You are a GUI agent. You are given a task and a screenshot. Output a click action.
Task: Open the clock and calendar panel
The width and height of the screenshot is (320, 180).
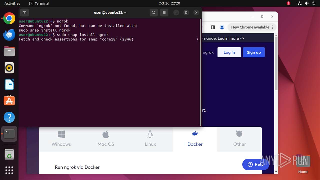click(x=169, y=3)
